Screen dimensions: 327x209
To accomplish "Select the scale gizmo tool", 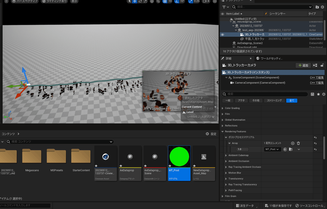I will [x=145, y=1].
